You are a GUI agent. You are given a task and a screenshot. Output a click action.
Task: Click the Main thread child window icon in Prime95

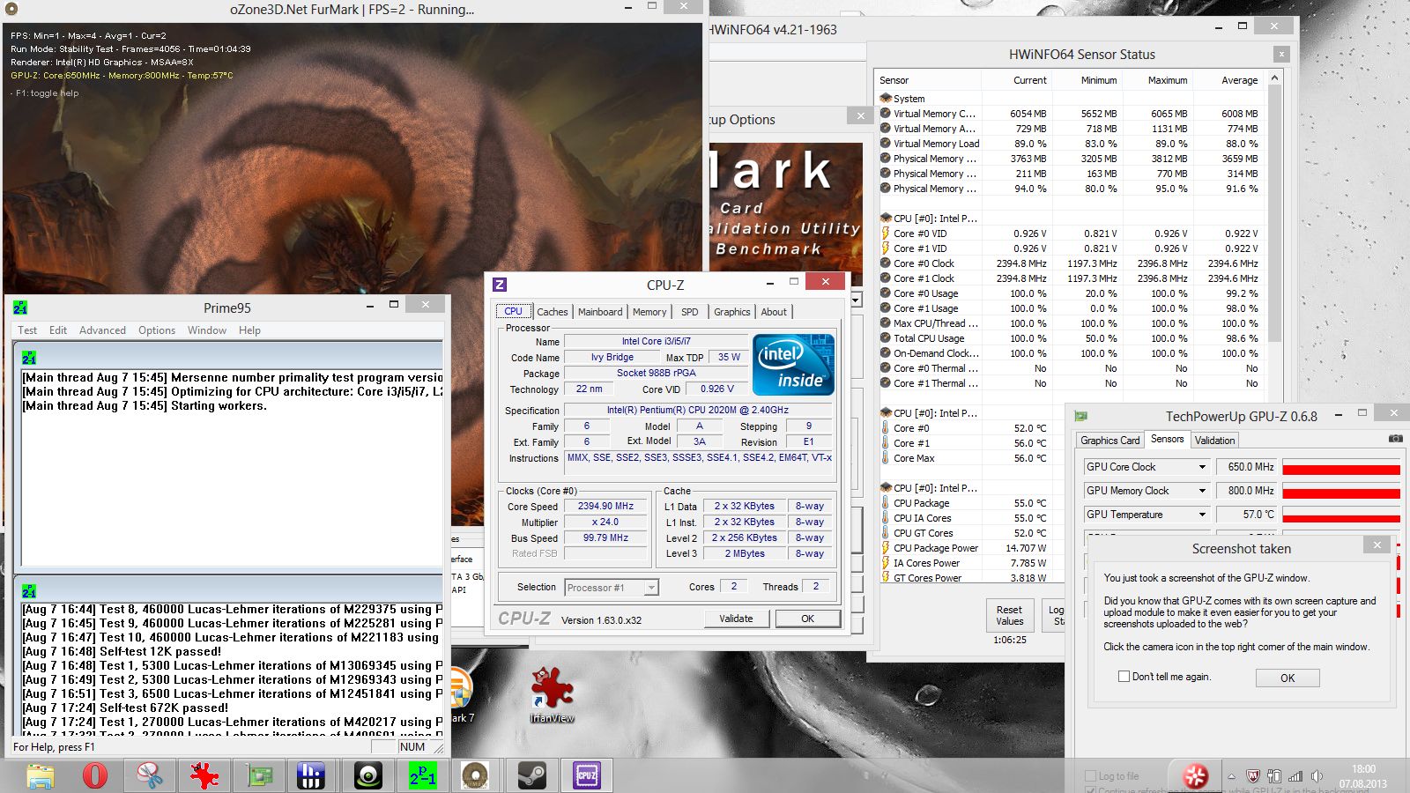point(29,358)
